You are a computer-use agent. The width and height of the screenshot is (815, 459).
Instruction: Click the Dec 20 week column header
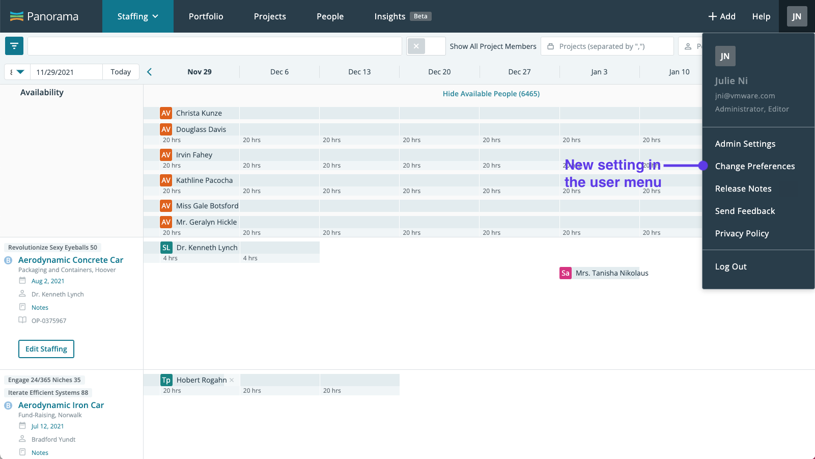point(439,72)
